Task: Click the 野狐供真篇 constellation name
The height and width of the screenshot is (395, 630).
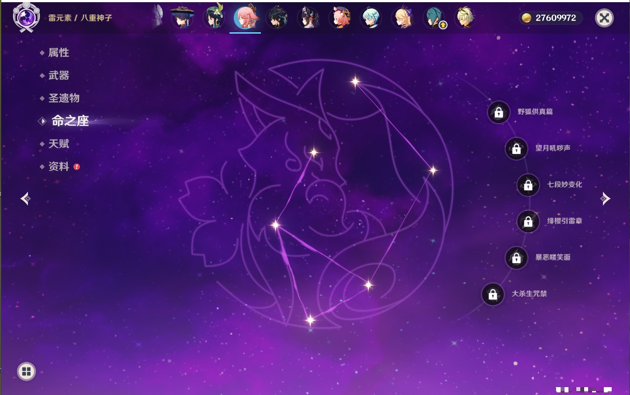Action: pos(535,112)
